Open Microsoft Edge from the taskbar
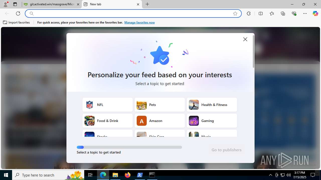This screenshot has width=321, height=180. 103,175
